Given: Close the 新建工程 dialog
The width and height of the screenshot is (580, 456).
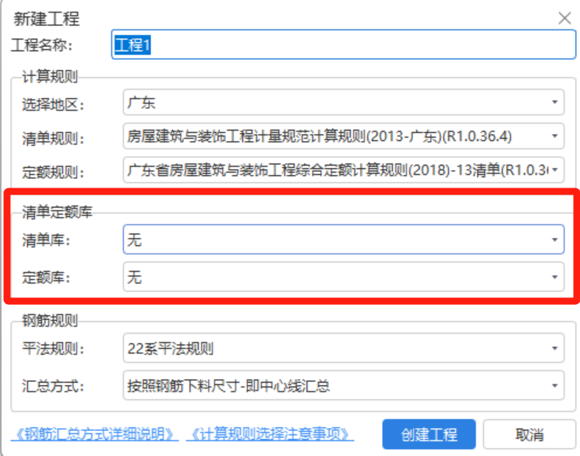Looking at the screenshot, I should pos(564,18).
